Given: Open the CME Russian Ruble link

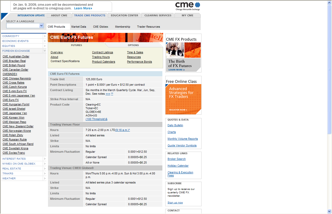Looking at the screenshot, I should pyautogui.click(x=15, y=139).
